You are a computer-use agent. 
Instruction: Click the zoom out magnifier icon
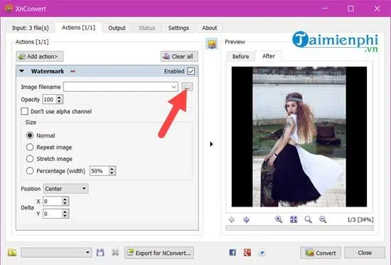(323, 219)
